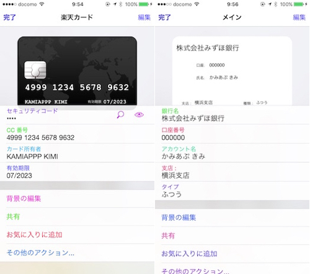
Task: Tap 編集 on the メイン screen
Action: 299,17
